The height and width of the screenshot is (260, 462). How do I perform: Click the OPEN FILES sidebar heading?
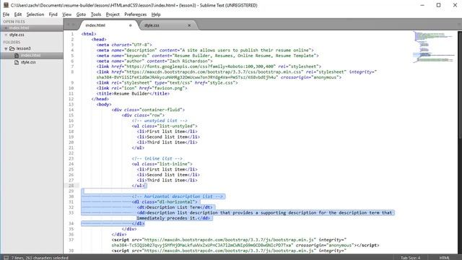click(14, 22)
